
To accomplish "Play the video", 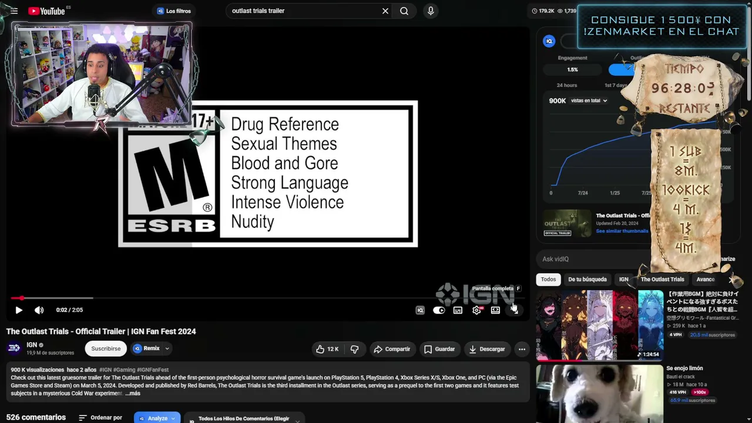I will 18,310.
